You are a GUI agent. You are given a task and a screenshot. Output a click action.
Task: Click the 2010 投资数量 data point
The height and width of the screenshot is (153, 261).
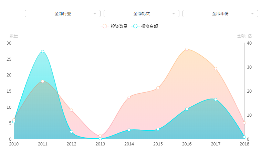14,120
